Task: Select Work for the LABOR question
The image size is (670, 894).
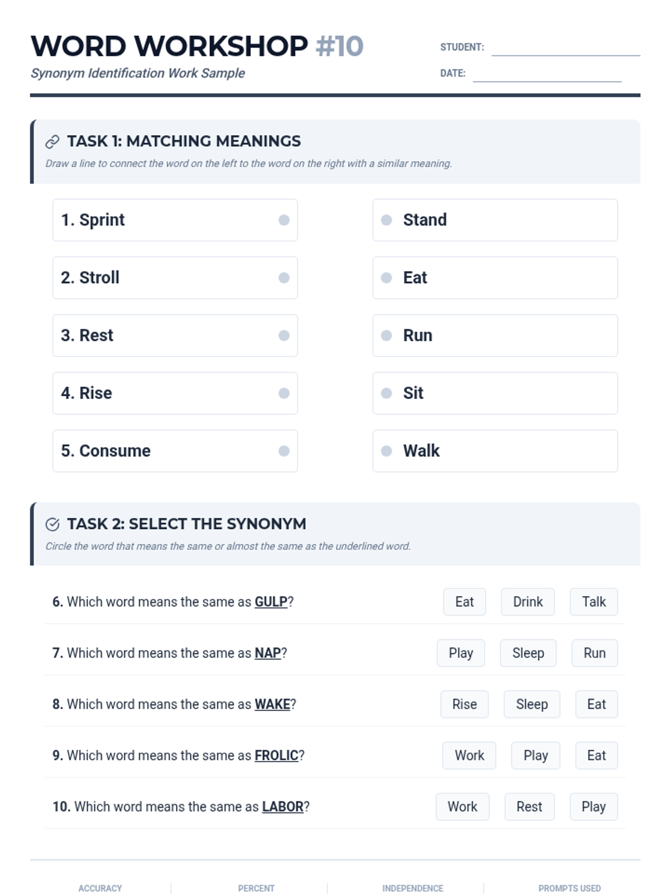Action: tap(462, 807)
